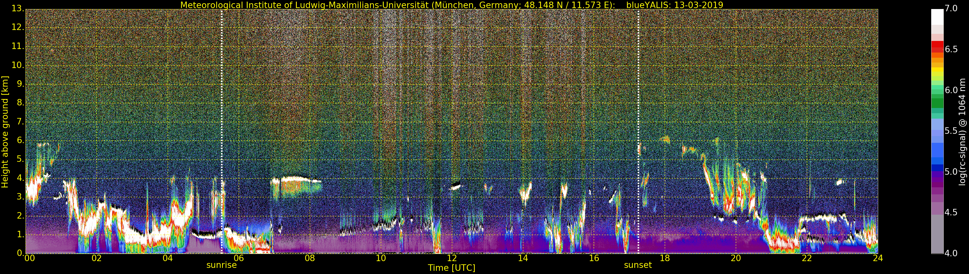Click the '6.0' colorbar tick label
The width and height of the screenshot is (969, 274).
point(951,90)
